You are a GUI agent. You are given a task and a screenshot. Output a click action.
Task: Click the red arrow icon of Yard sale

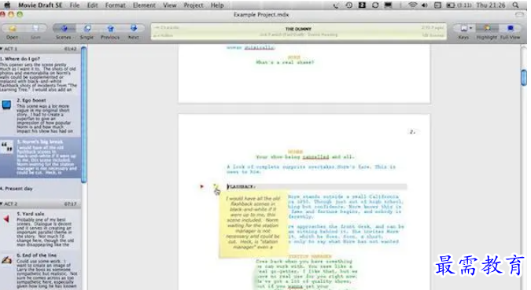pos(6,219)
